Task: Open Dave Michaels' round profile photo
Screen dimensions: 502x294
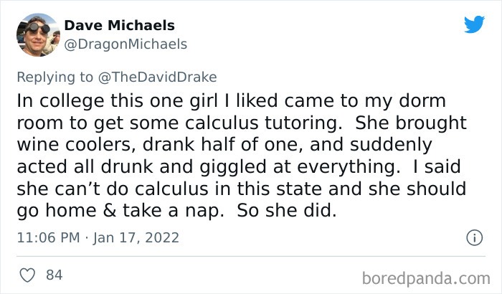Action: pyautogui.click(x=38, y=35)
